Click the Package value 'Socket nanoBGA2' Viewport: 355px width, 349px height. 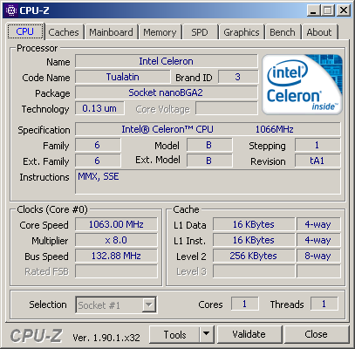(167, 92)
